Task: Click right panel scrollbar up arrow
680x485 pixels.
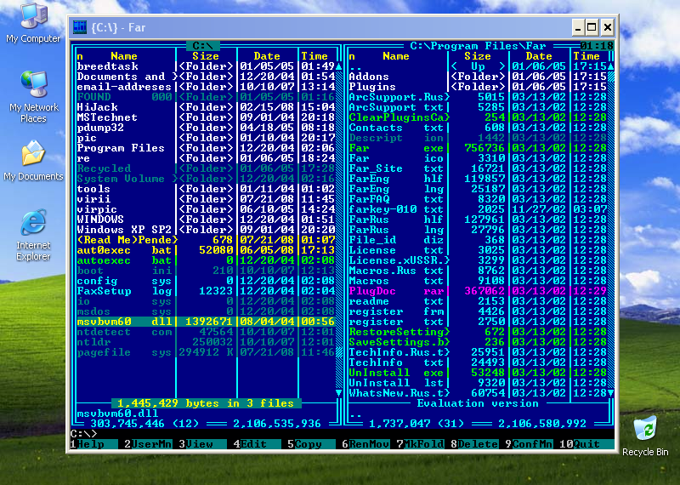Action: pos(610,66)
